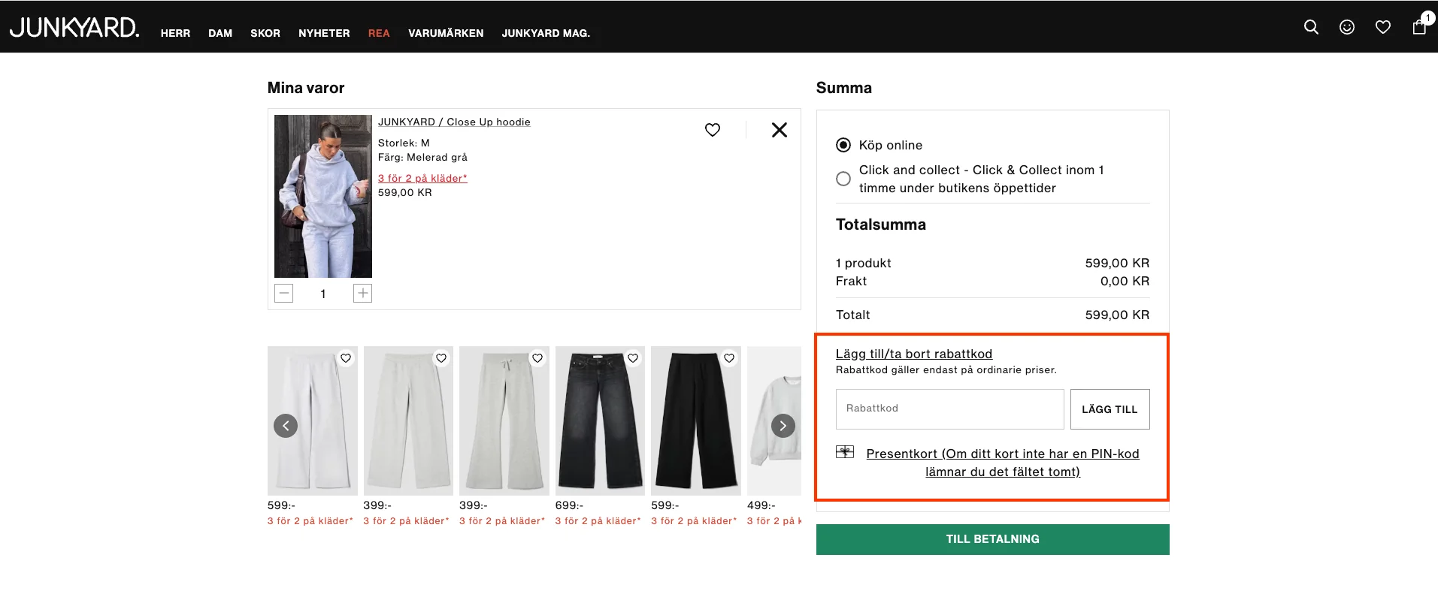Toggle the Lägg till/ta bort rabattkod section

(x=913, y=354)
